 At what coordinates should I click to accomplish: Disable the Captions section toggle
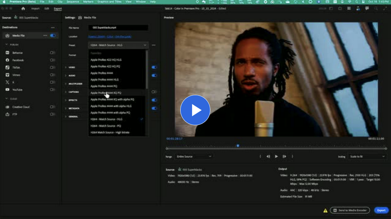[x=154, y=92]
